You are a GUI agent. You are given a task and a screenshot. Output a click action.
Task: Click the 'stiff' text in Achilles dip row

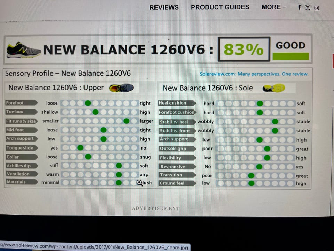coord(54,166)
